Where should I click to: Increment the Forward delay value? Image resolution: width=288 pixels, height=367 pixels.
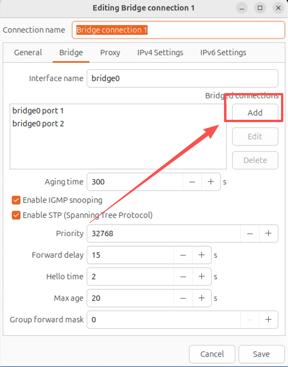(201, 255)
